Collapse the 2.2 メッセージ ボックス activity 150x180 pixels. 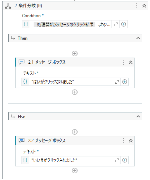pyautogui.click(x=131, y=141)
